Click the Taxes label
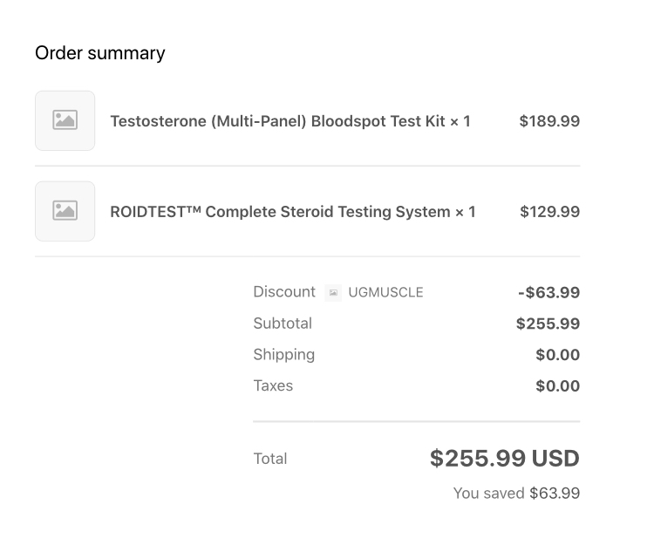Screen dimensions: 654x552 click(273, 386)
